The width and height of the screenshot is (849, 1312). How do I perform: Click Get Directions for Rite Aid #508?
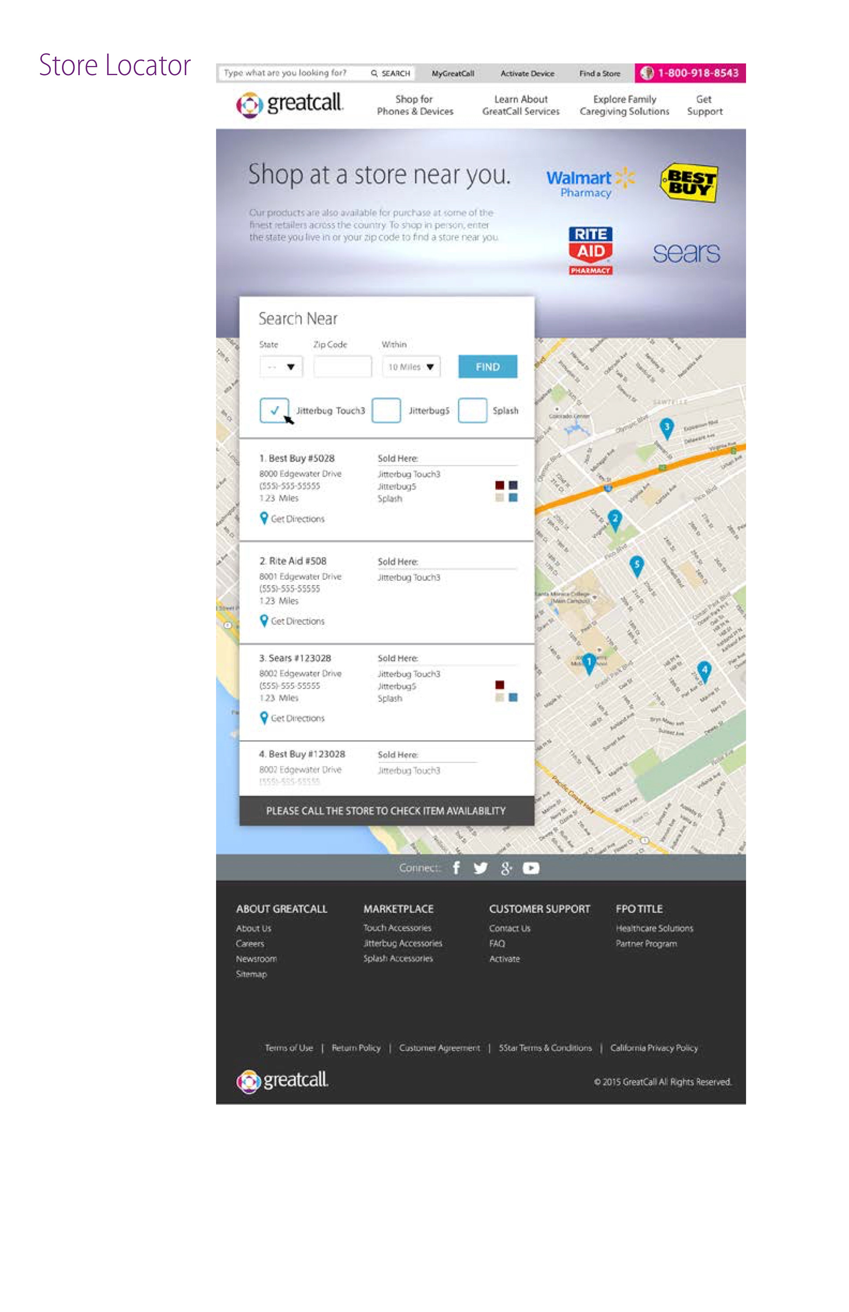(x=297, y=621)
